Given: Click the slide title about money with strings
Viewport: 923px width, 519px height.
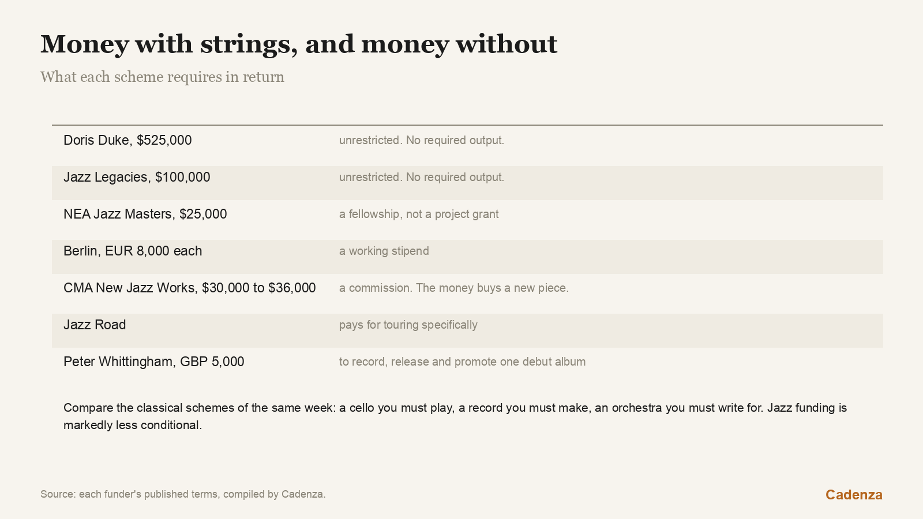Looking at the screenshot, I should (x=299, y=44).
